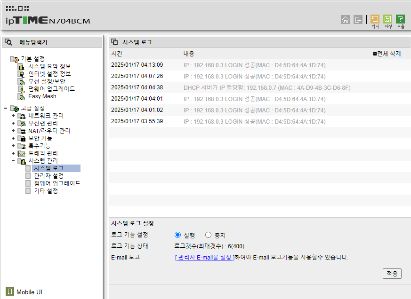Expand the NAT/라우터 관리 node
This screenshot has width=411, height=299.
point(13,131)
